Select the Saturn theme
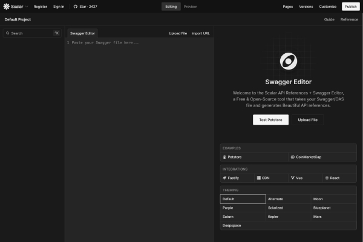 (x=243, y=217)
